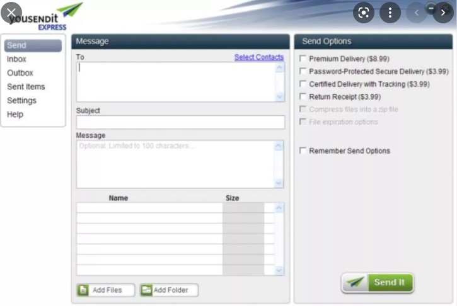Screen dimensions: 457x306
Task: Enable Certified Delivery with Tracking
Action: 303,84
